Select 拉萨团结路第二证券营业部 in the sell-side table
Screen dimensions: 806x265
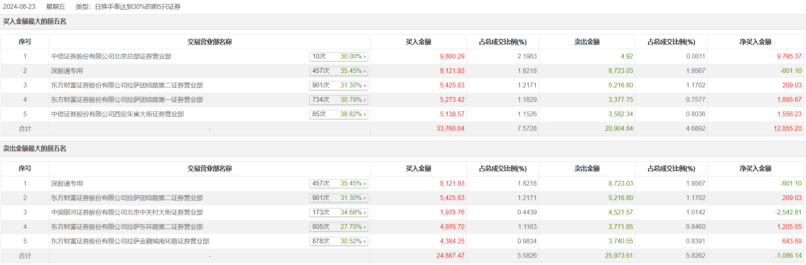(x=127, y=198)
